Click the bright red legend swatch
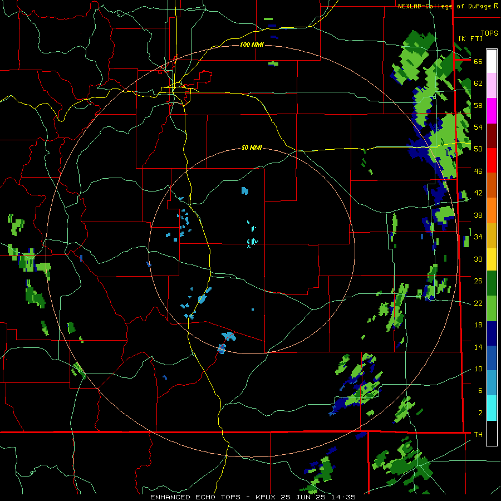Screen dimensions: 501x501 pyautogui.click(x=492, y=160)
